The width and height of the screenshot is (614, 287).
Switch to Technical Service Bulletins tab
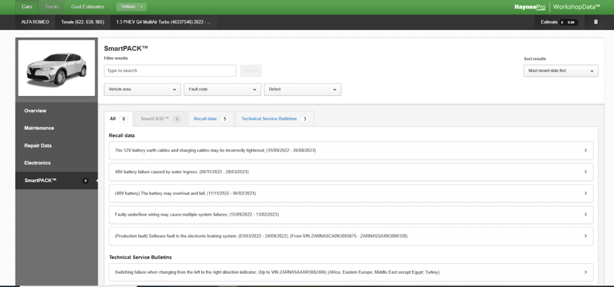click(x=274, y=119)
